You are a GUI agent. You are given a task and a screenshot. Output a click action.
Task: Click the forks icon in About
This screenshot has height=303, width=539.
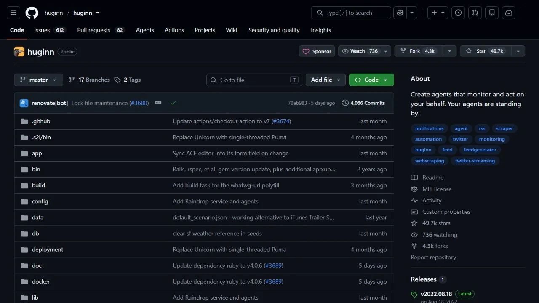click(414, 246)
